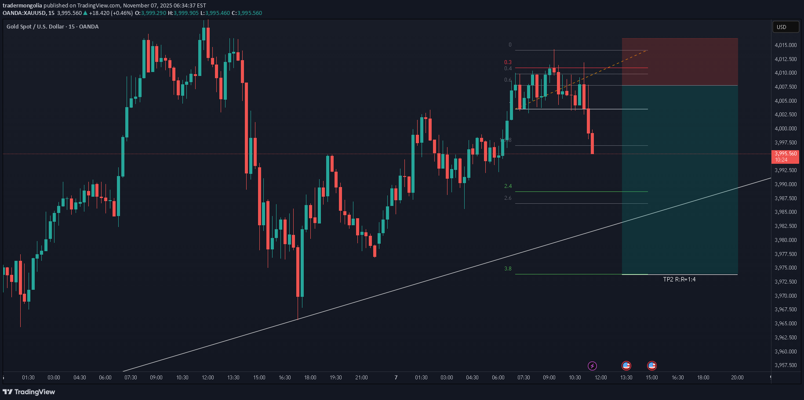Screen dimensions: 804x400
Task: Select the 0 Fibonacci level label
Action: pos(510,45)
